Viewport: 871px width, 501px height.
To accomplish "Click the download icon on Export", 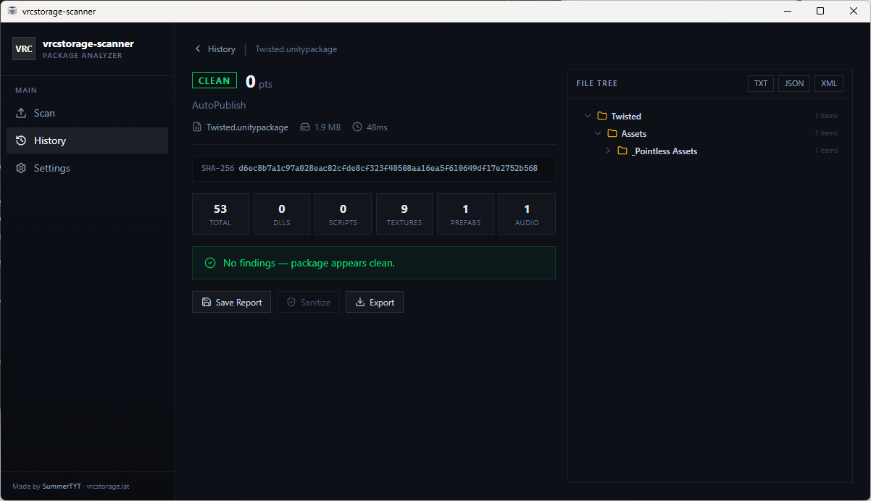I will 360,303.
